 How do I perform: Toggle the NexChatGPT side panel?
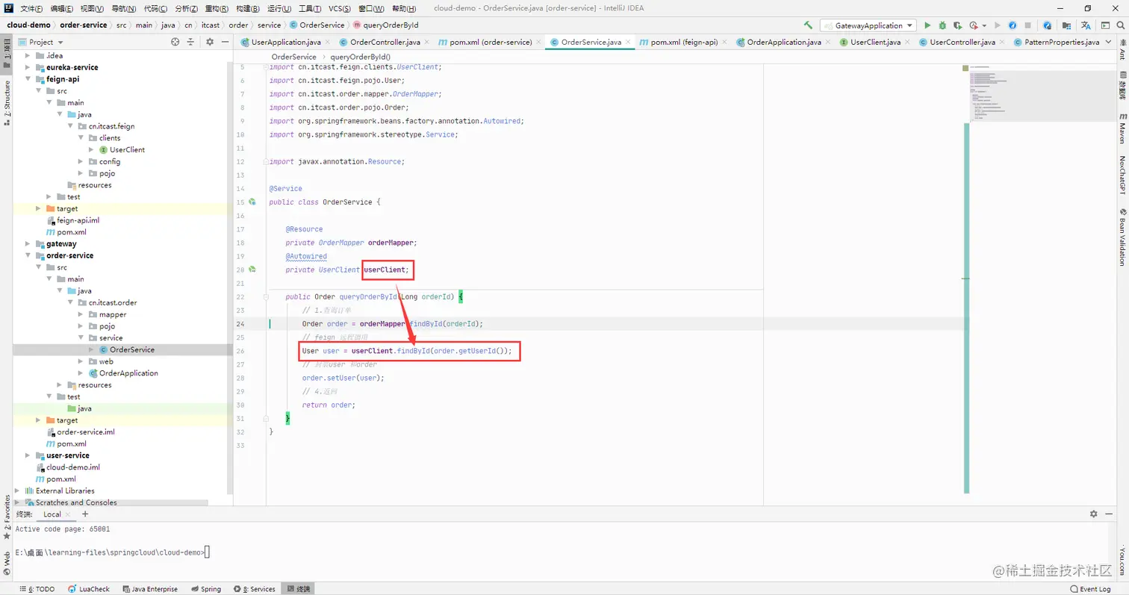(1122, 175)
